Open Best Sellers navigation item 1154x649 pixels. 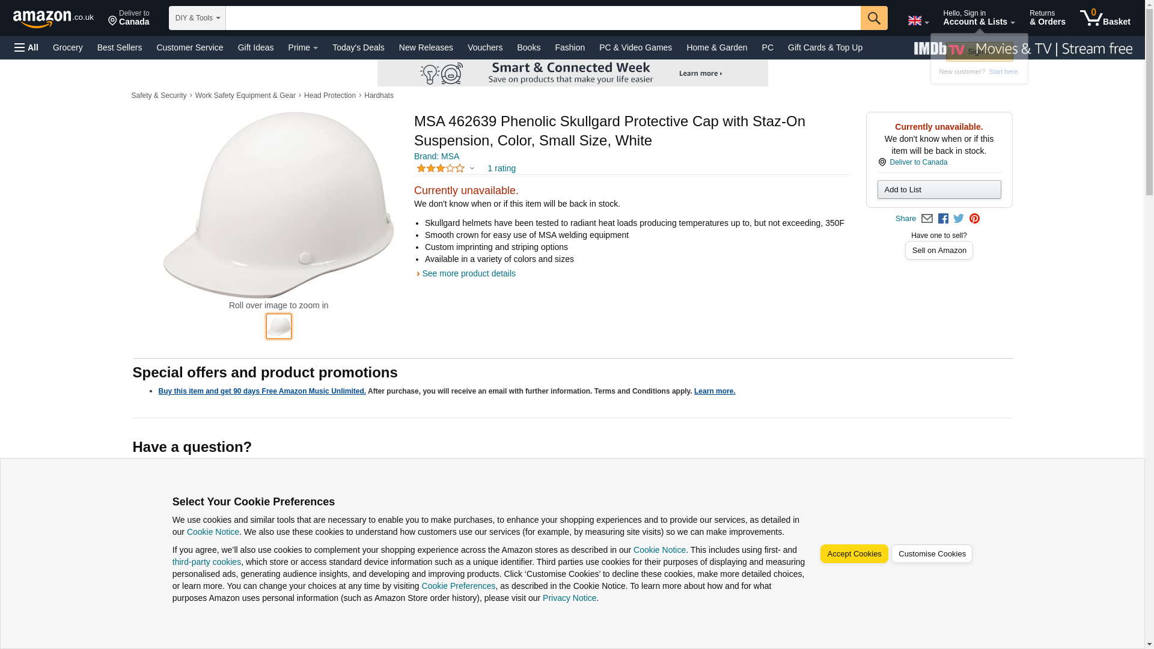pyautogui.click(x=120, y=47)
